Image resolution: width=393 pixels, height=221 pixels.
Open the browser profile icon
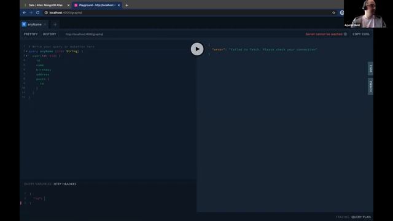coord(341,12)
